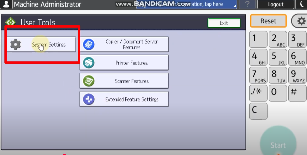Tap the # keypad key

click(x=298, y=93)
